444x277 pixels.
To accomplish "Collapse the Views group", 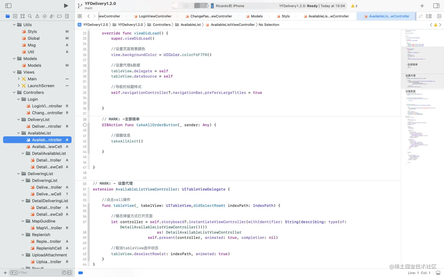I will point(14,72).
